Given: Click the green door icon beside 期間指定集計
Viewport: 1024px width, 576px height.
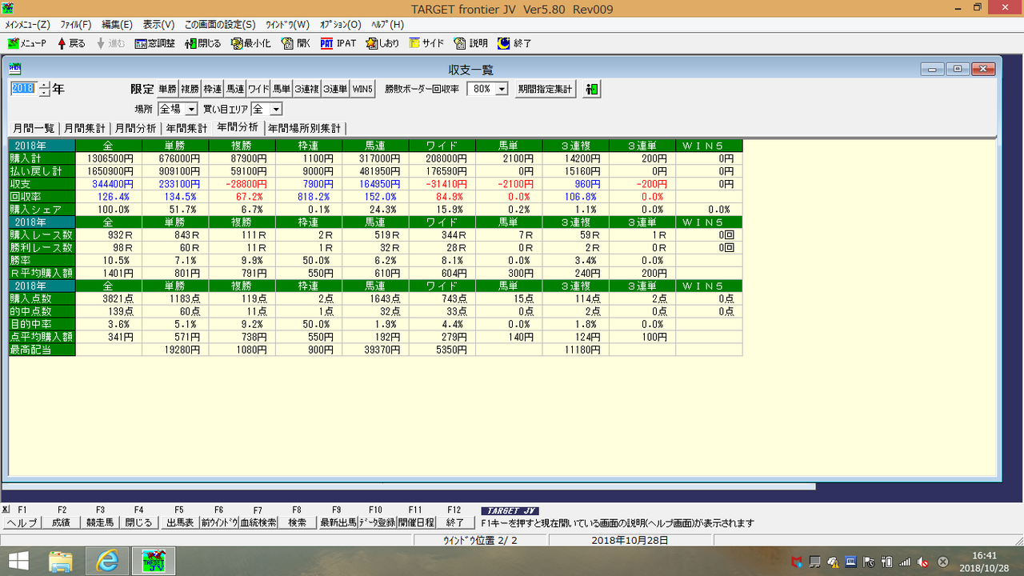Looking at the screenshot, I should pyautogui.click(x=591, y=90).
